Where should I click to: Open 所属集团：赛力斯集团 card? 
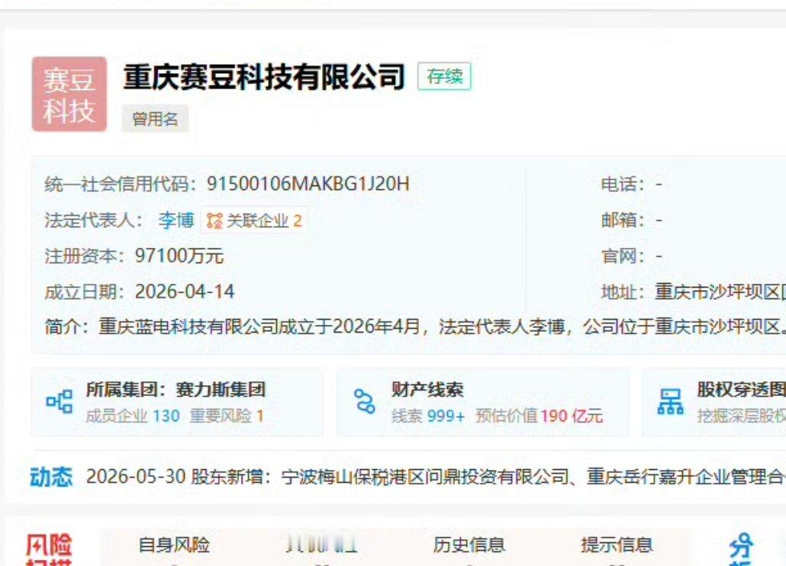pyautogui.click(x=177, y=403)
